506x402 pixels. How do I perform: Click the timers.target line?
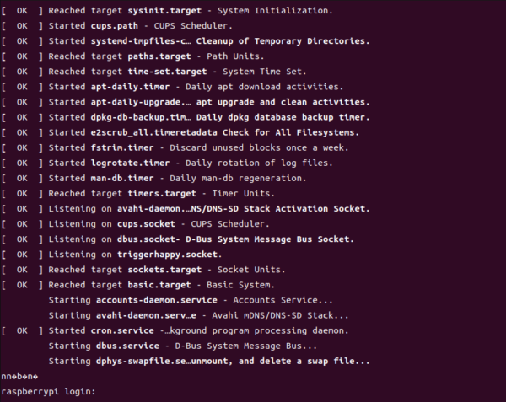coord(137,194)
